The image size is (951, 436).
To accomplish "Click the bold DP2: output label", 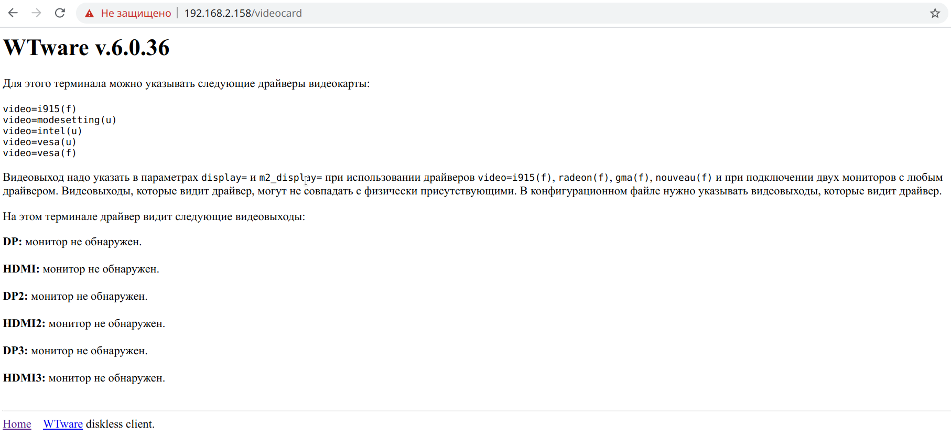I will point(15,296).
